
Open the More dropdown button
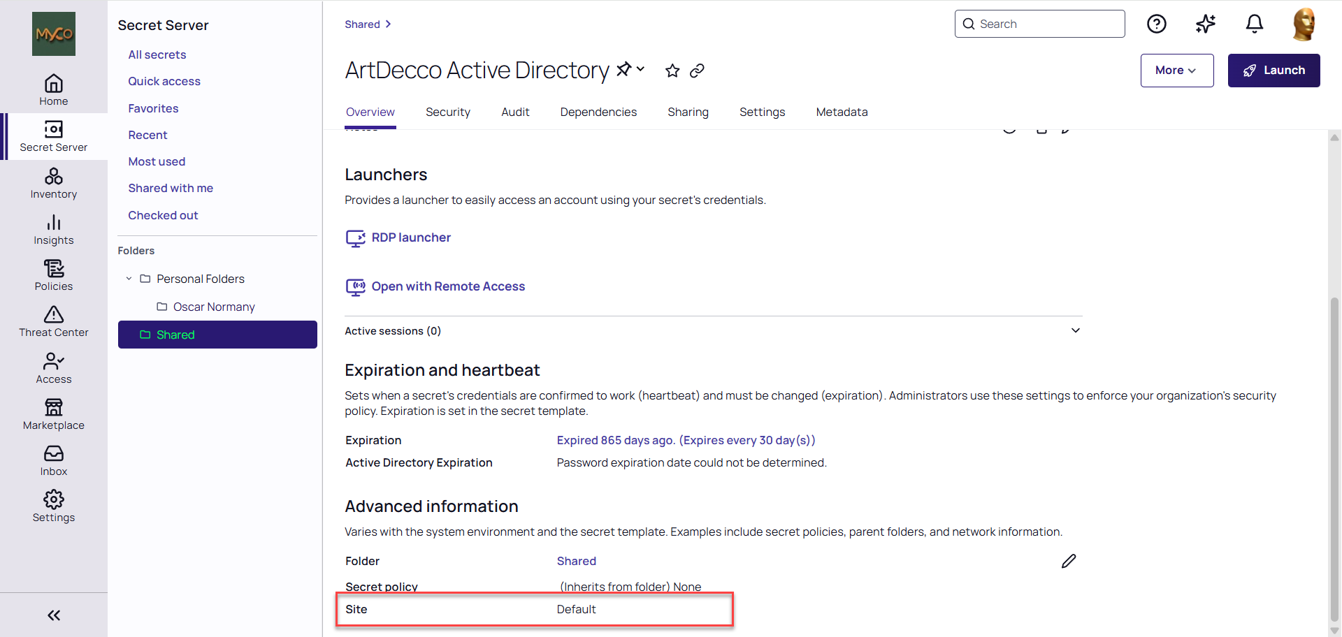click(x=1177, y=71)
